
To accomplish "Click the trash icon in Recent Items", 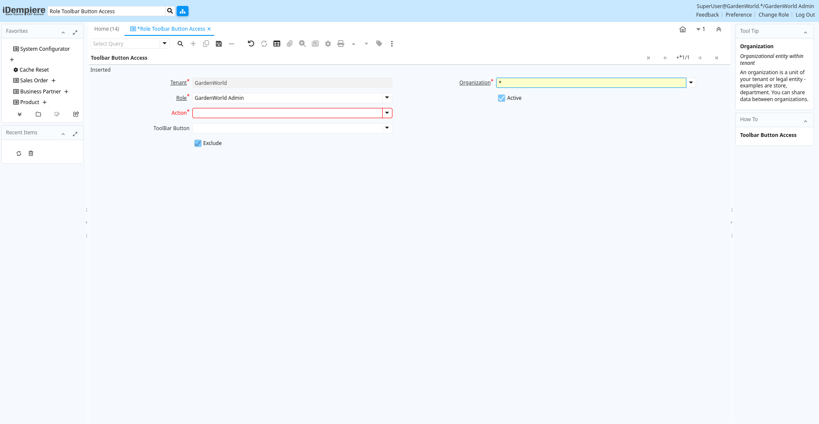I will 31,154.
